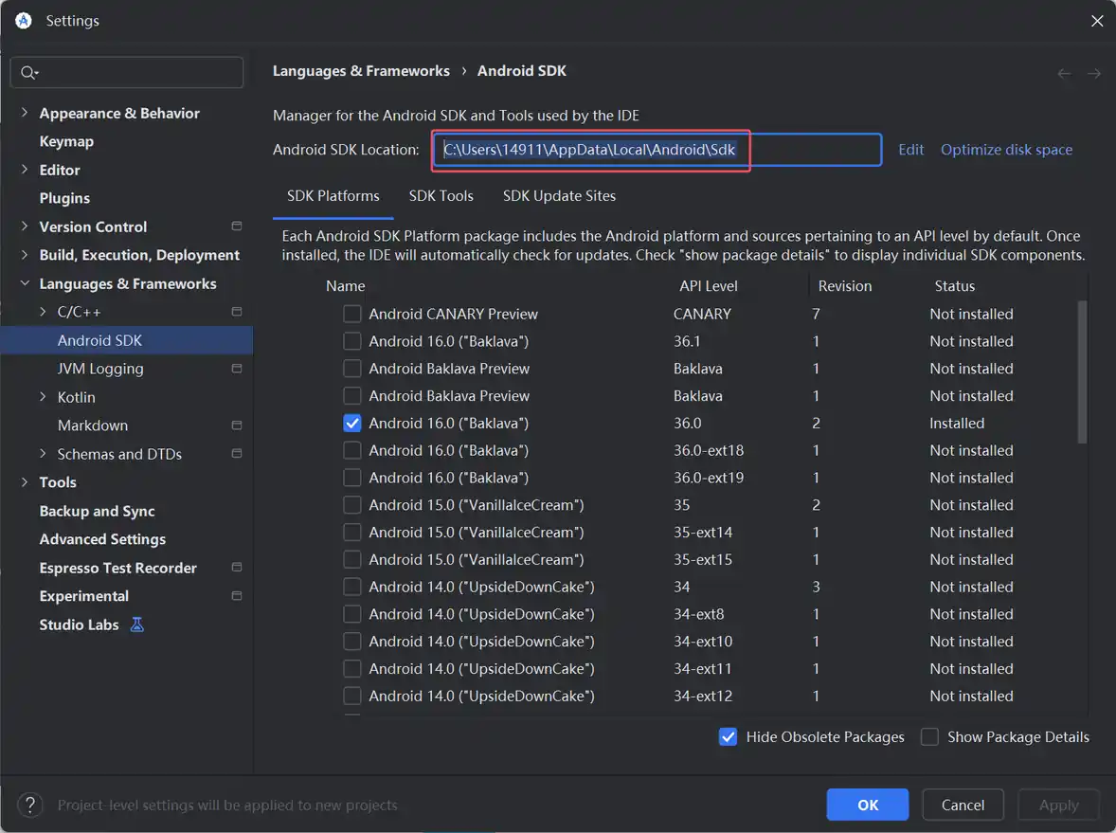Toggle Hide Obsolete Packages checkbox

(728, 737)
